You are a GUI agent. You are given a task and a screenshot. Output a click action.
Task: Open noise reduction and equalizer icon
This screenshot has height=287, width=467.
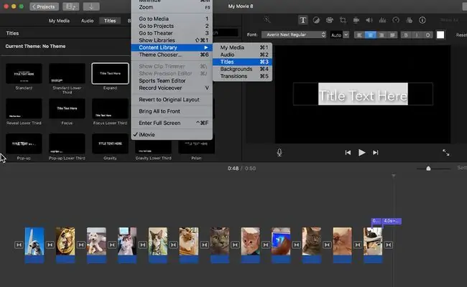point(382,20)
